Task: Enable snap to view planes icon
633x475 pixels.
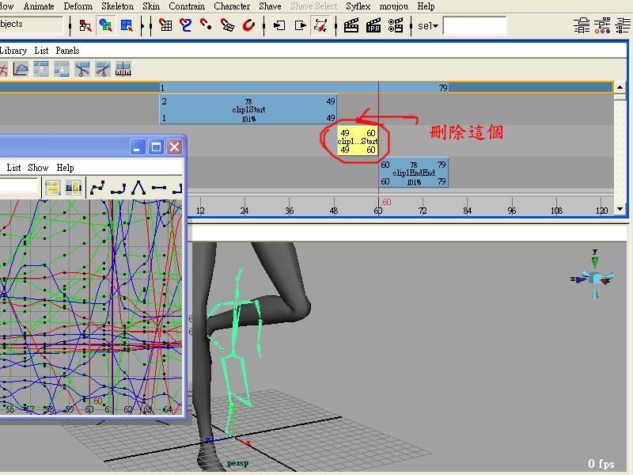Action: 227,25
